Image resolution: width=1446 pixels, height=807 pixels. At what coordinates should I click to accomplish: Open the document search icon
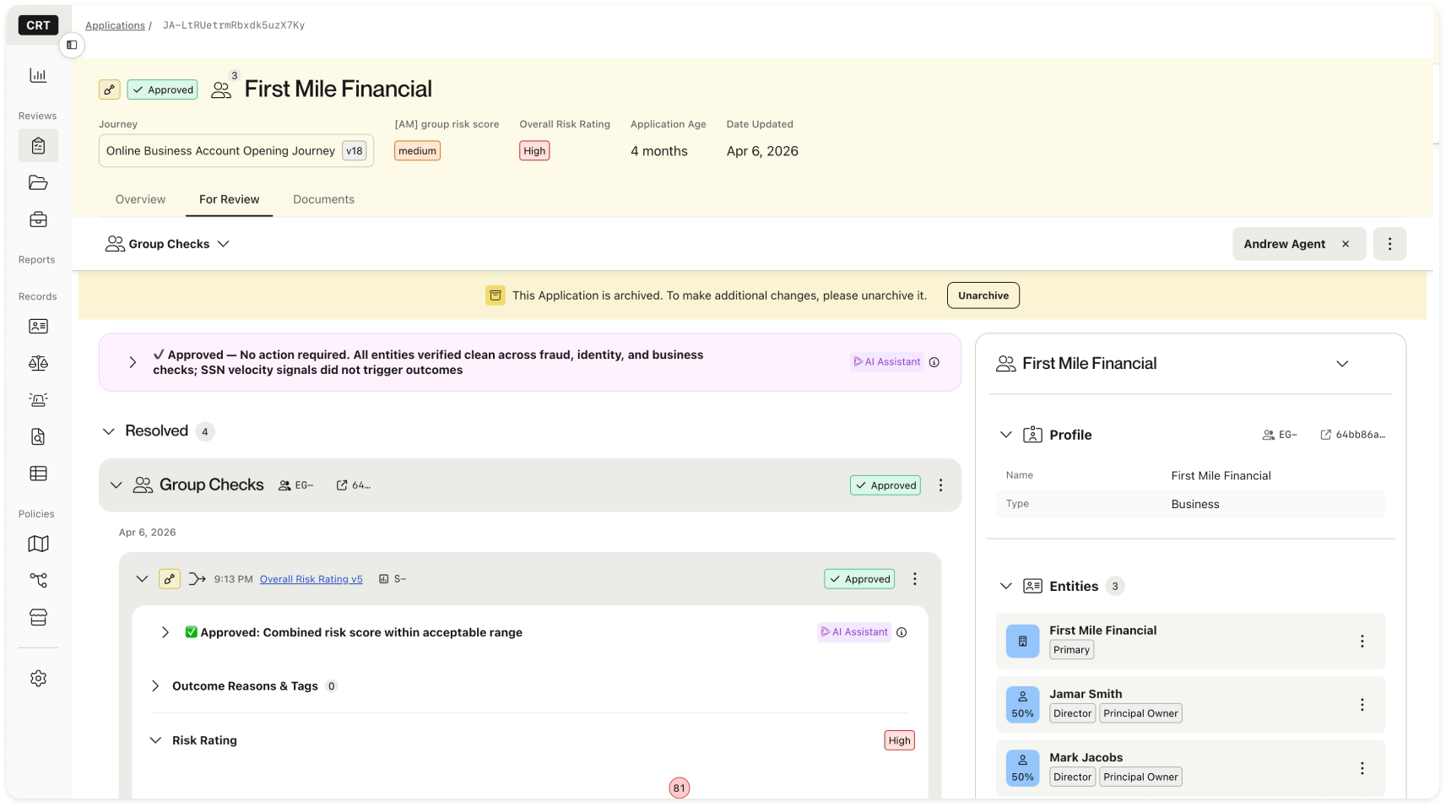(x=38, y=436)
